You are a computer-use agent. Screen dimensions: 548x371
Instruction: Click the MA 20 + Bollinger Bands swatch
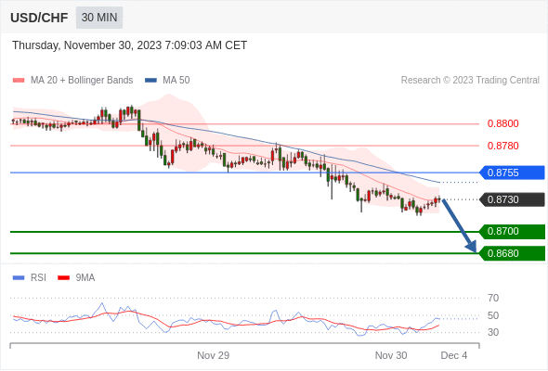pos(19,81)
